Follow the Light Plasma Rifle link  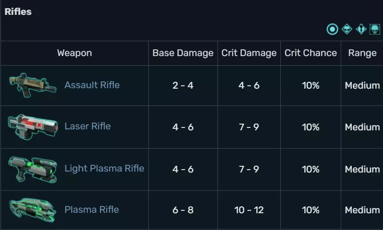click(104, 169)
